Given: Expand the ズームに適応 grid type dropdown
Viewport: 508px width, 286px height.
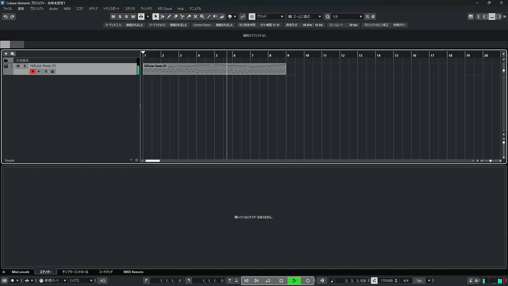Looking at the screenshot, I should [x=304, y=16].
